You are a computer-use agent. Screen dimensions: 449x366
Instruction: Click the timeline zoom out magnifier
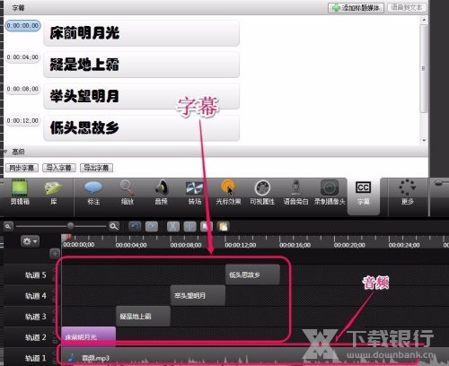pos(8,226)
